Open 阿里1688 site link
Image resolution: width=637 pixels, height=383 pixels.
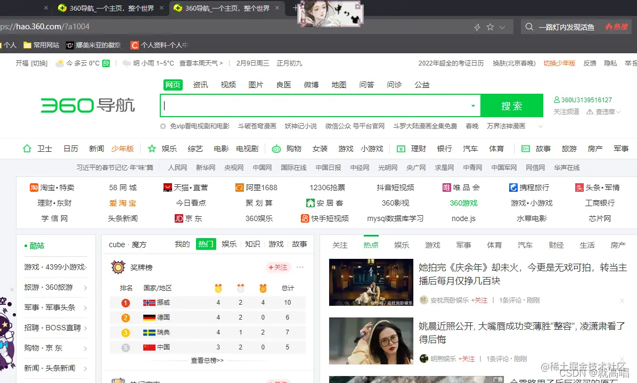256,187
